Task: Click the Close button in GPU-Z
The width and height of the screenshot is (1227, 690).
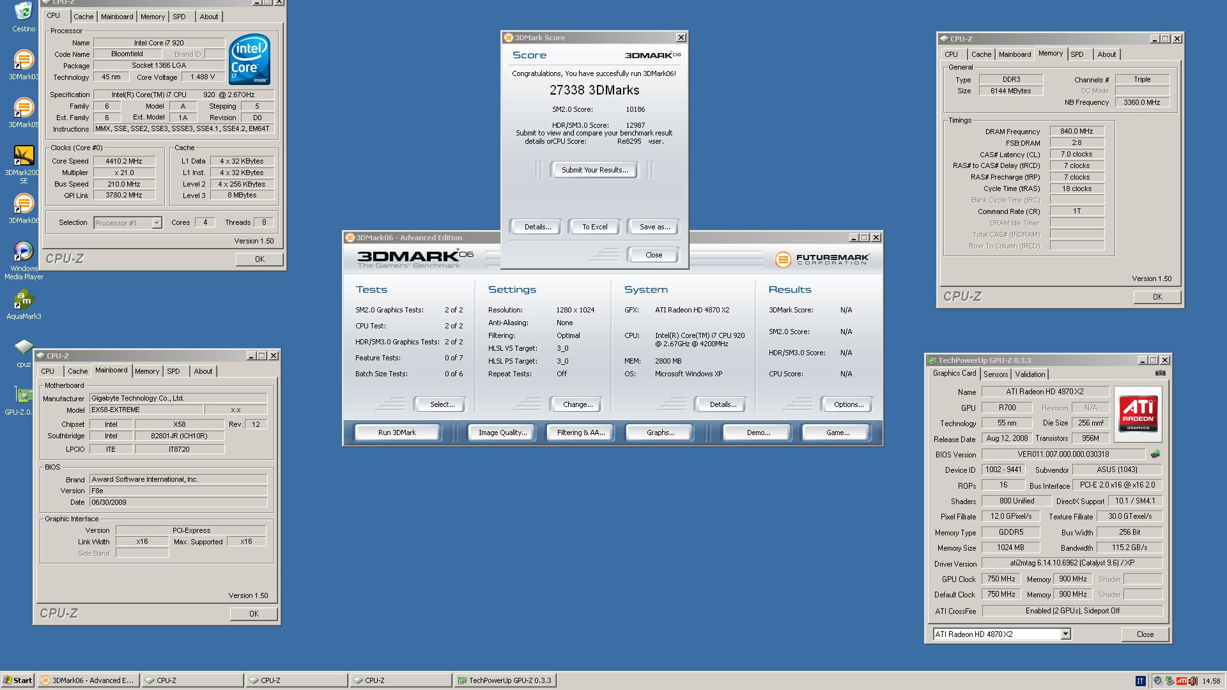Action: tap(1145, 634)
